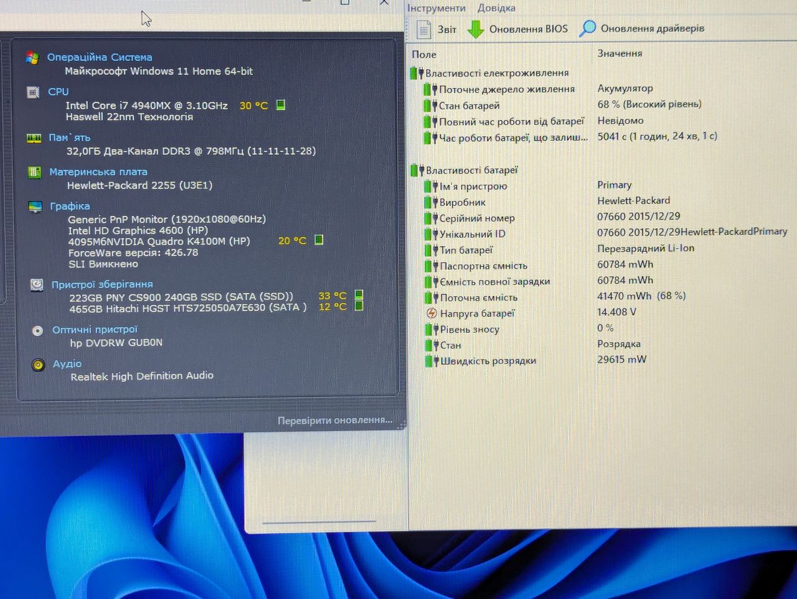Click Перевірити оновлення link
Viewport: 797px width, 599px height.
point(335,420)
